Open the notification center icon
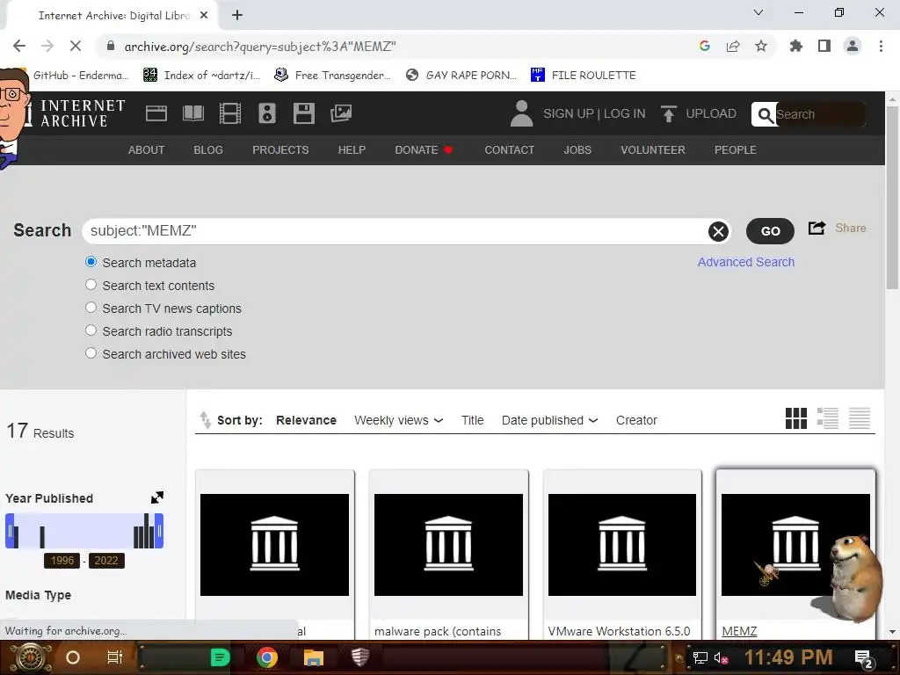The width and height of the screenshot is (900, 675). [x=864, y=658]
